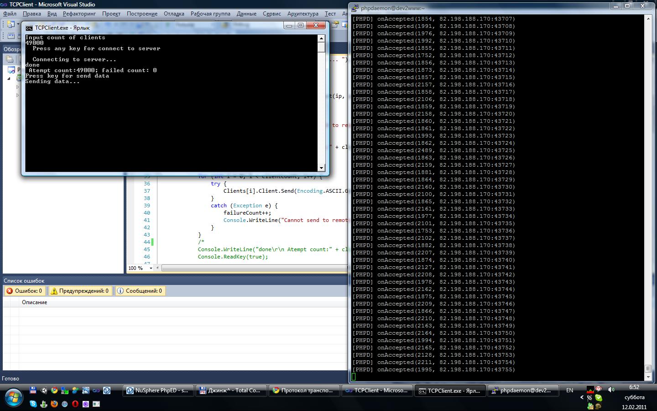Screen dimensions: 657x411
Task: Launch Total Commander floppy icon in quick launch
Action: click(33, 390)
